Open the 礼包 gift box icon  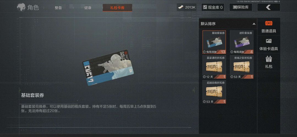(x=269, y=59)
